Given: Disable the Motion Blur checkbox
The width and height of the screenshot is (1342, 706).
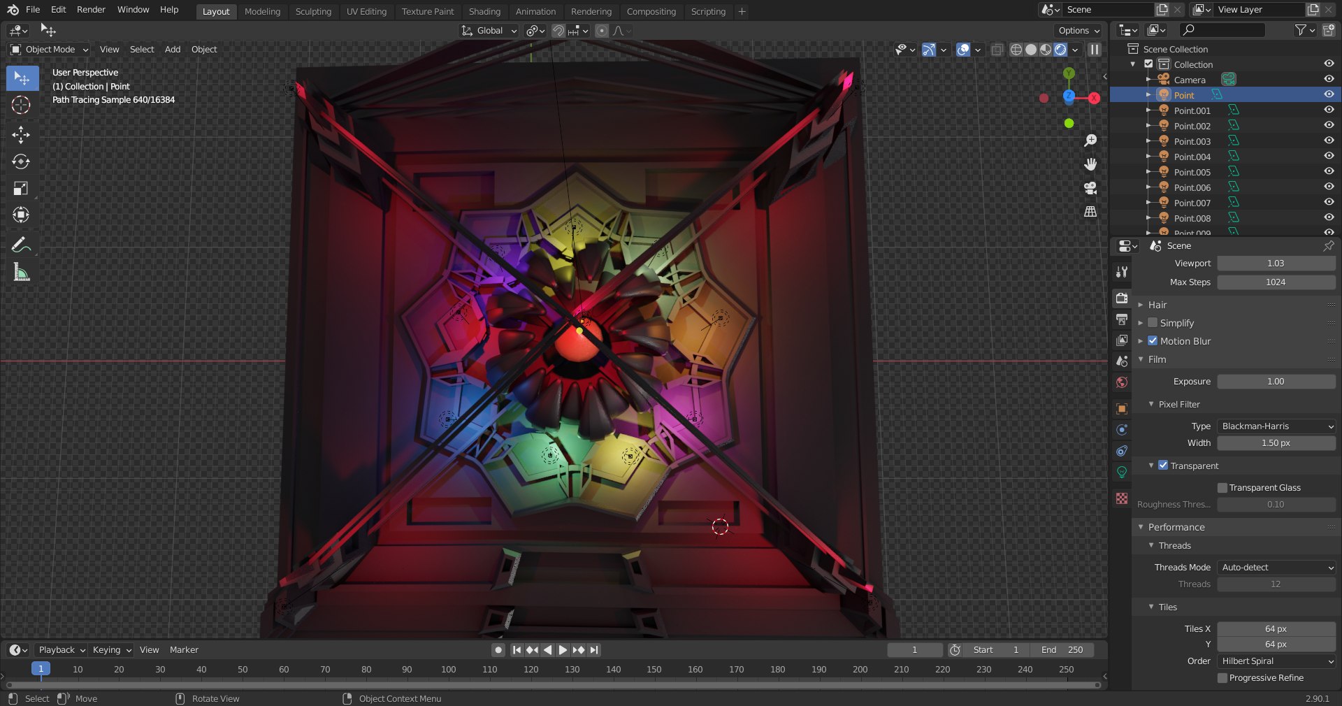Looking at the screenshot, I should click(1153, 341).
